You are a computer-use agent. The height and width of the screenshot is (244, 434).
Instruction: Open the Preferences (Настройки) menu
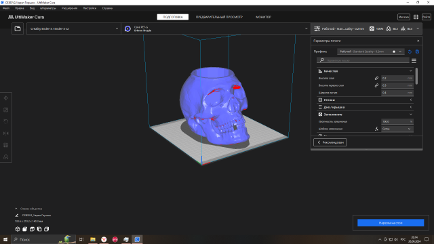point(90,8)
